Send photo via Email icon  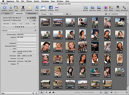point(37,8)
